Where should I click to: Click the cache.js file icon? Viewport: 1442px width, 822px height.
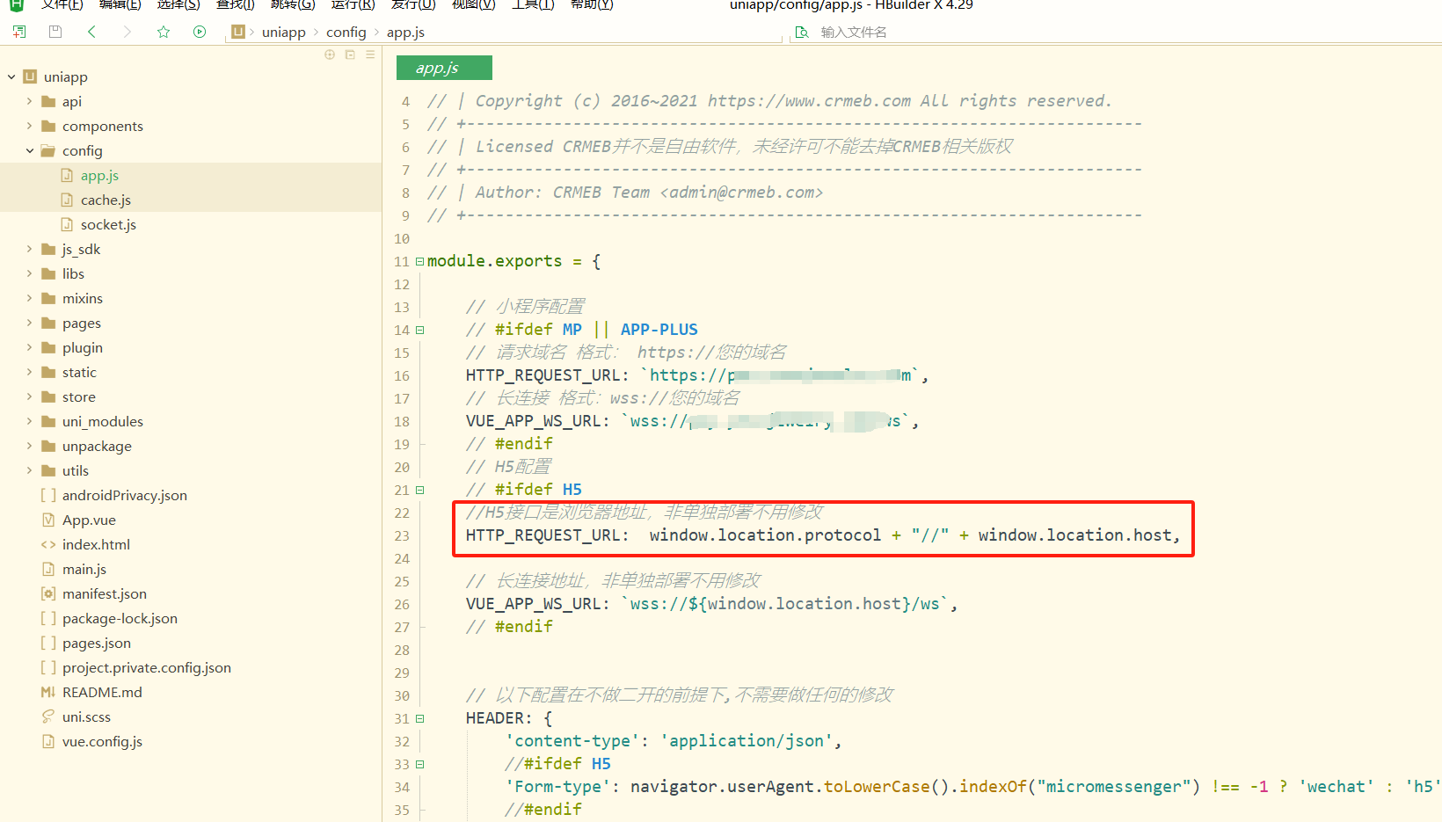pos(67,200)
